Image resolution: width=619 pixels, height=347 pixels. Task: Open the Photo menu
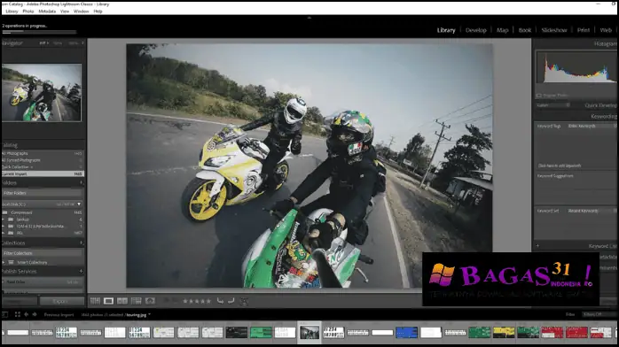click(28, 12)
